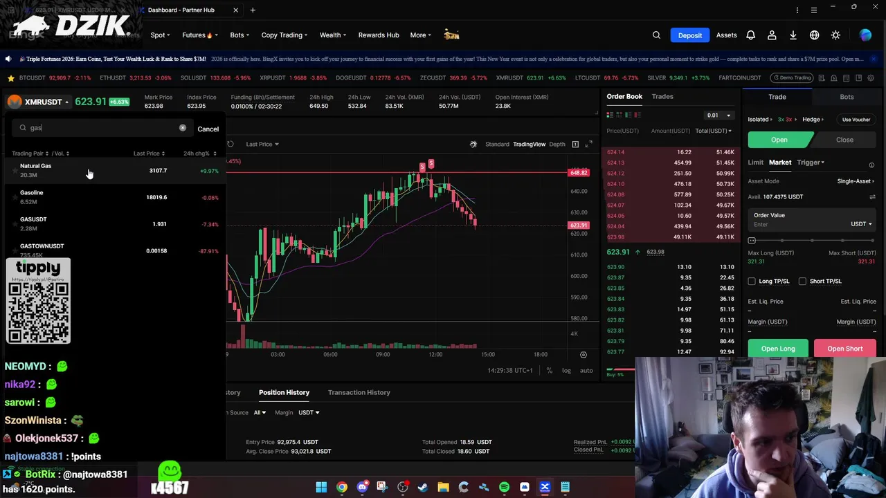This screenshot has height=498, width=886.
Task: Select Open position mode
Action: click(x=779, y=140)
